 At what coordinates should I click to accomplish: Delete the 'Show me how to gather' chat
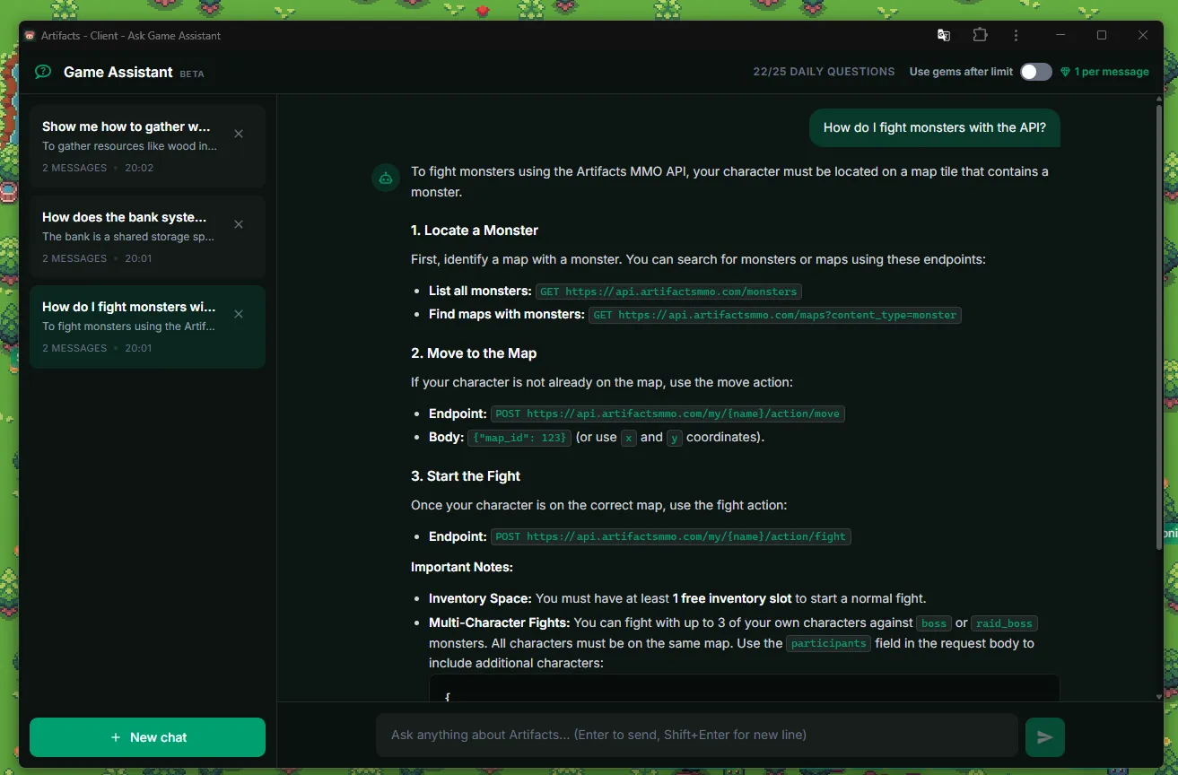pos(239,134)
